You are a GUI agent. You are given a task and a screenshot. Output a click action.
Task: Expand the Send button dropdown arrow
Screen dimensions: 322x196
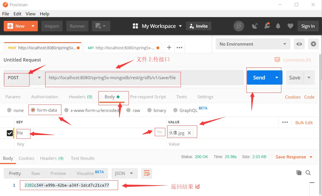(x=277, y=77)
